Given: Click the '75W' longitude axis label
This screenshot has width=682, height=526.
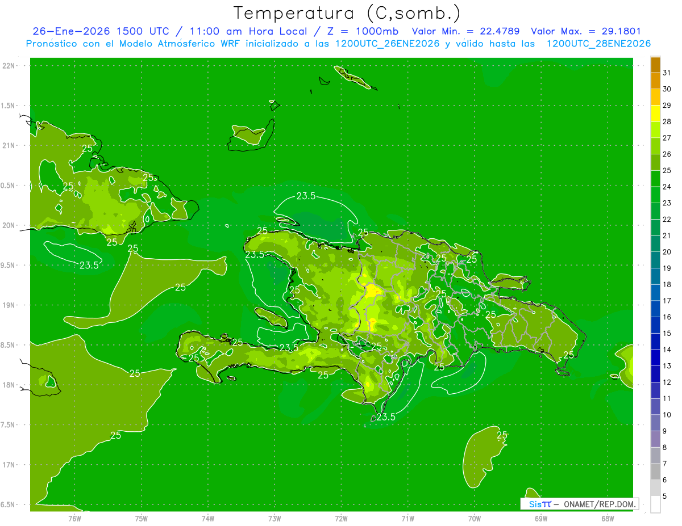Looking at the screenshot, I should [142, 517].
